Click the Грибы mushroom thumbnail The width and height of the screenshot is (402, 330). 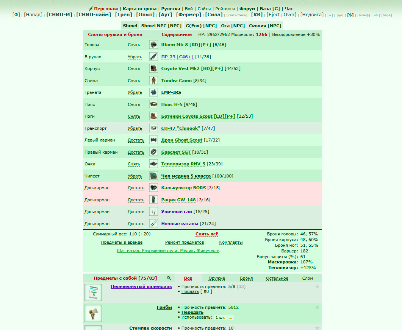(x=93, y=313)
